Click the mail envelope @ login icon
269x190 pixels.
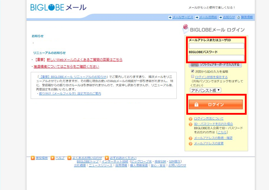pos(185,29)
